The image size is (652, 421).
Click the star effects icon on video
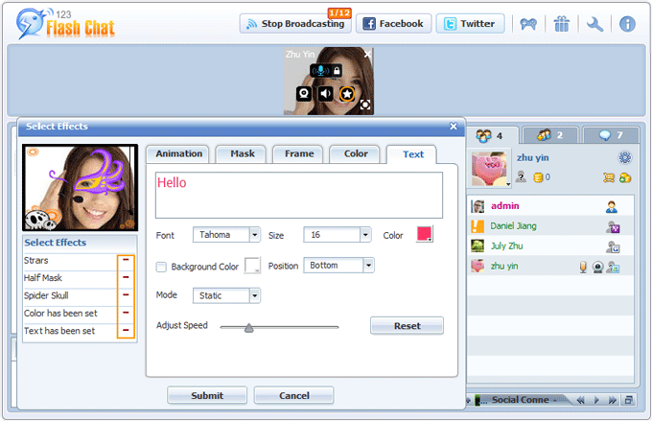pyautogui.click(x=347, y=94)
